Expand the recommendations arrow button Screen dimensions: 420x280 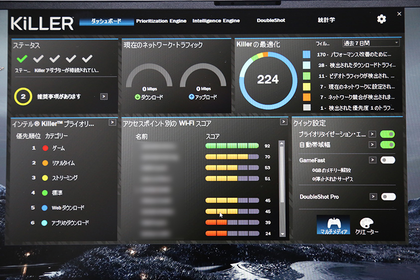[104, 96]
